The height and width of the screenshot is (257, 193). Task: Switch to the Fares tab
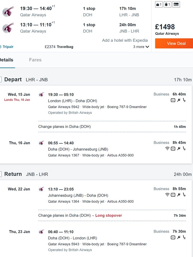pyautogui.click(x=35, y=60)
